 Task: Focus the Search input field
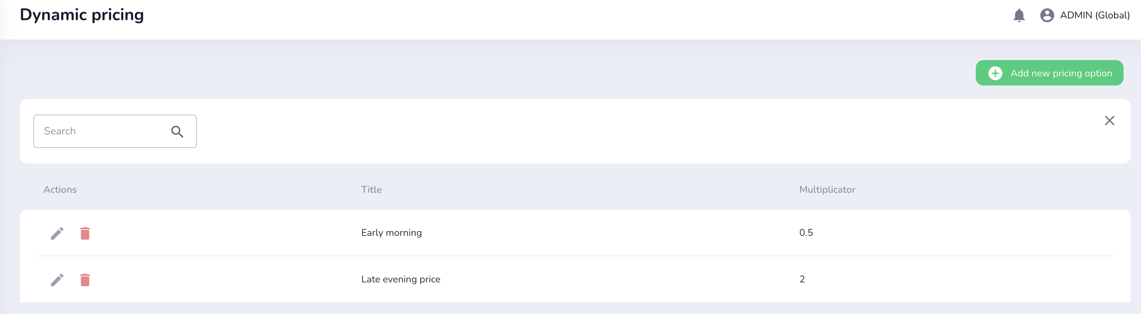(x=102, y=131)
